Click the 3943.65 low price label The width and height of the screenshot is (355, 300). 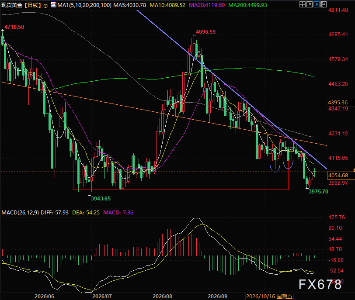[101, 199]
